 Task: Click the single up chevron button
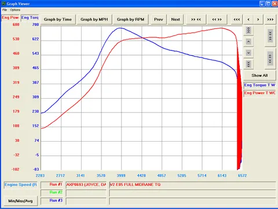point(248,42)
